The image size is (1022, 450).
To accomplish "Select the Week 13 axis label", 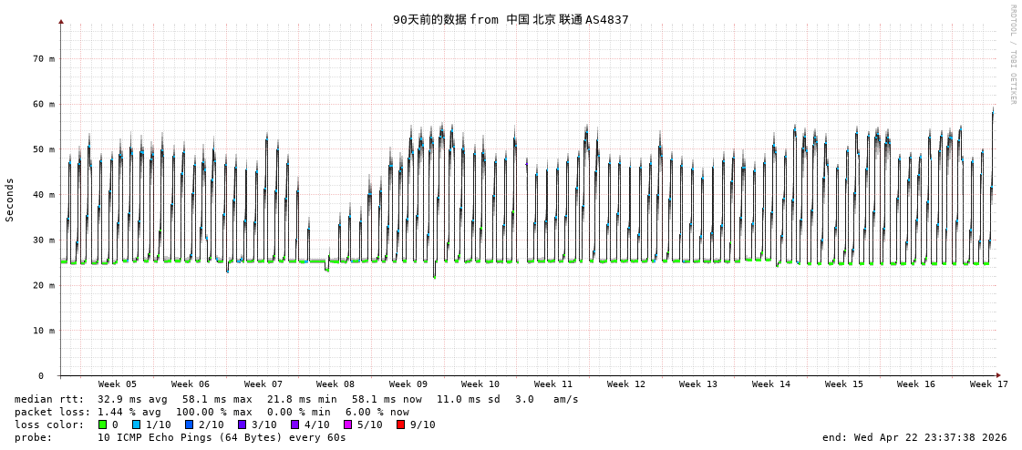I will [x=698, y=384].
